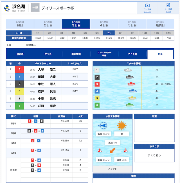Click racer name 田川 大貴
Viewport: 180px width, 183px height.
click(47, 77)
